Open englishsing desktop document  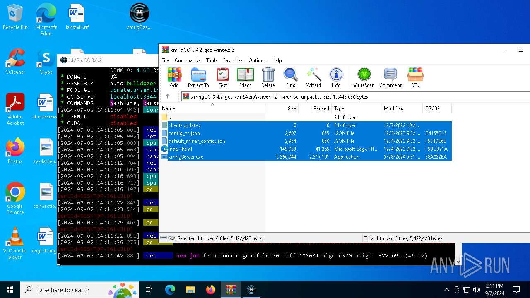tap(44, 240)
